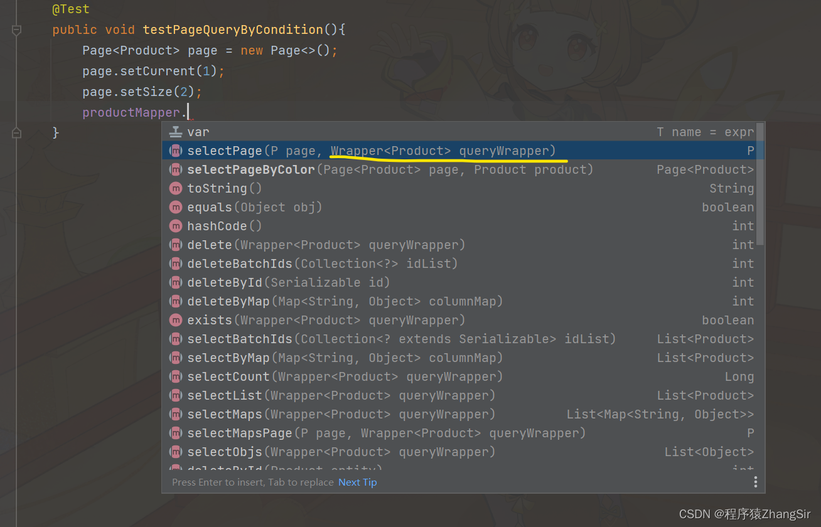Click the method icon beside equals
821x527 pixels.
pyautogui.click(x=176, y=207)
